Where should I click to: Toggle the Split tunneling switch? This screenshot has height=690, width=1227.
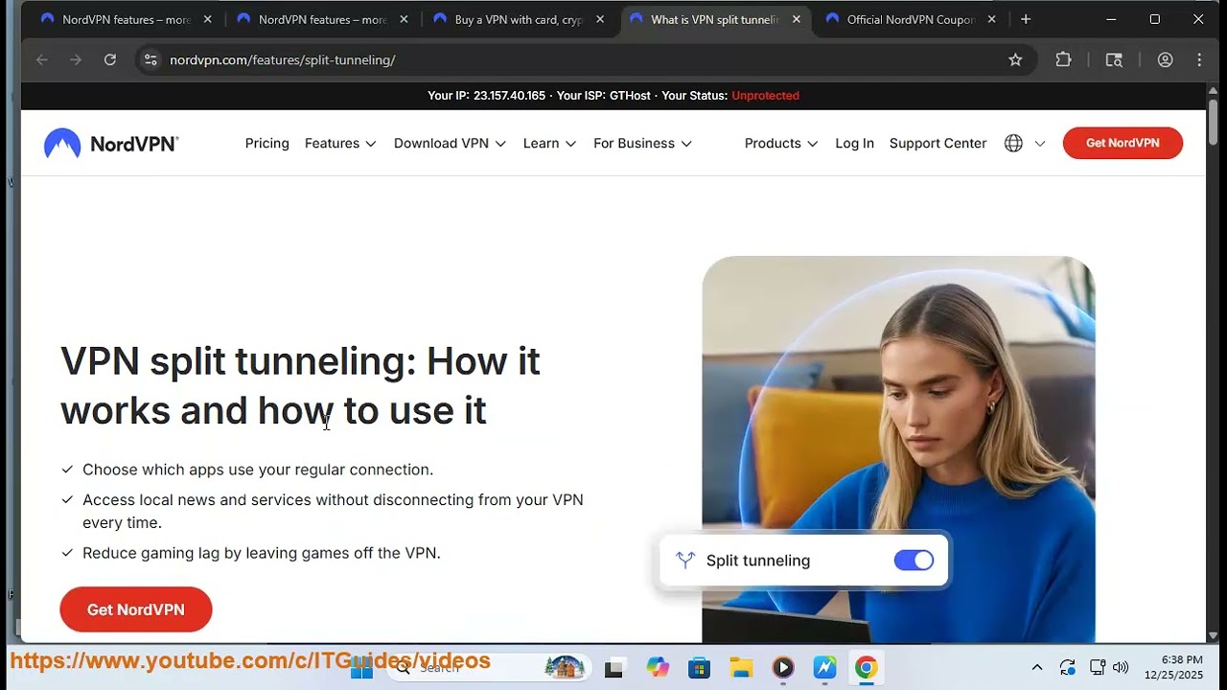[x=914, y=561]
